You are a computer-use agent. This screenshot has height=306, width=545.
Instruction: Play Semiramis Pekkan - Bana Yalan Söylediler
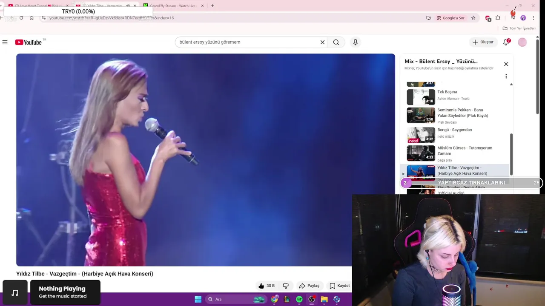pos(462,113)
